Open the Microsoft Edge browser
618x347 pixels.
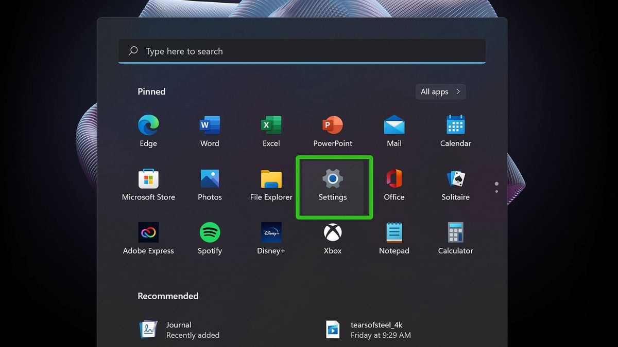coord(148,125)
